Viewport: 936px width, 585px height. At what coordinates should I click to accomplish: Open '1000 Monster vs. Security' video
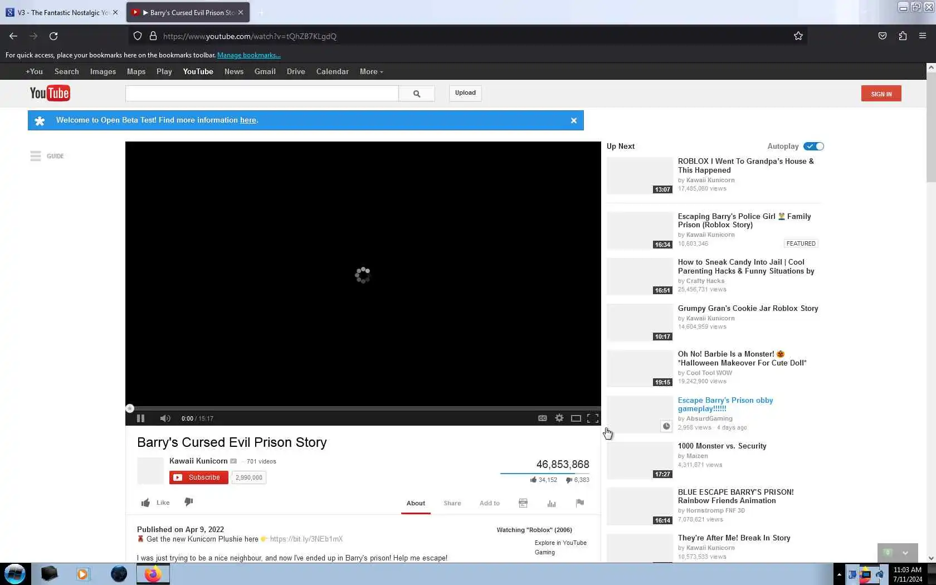click(x=722, y=446)
